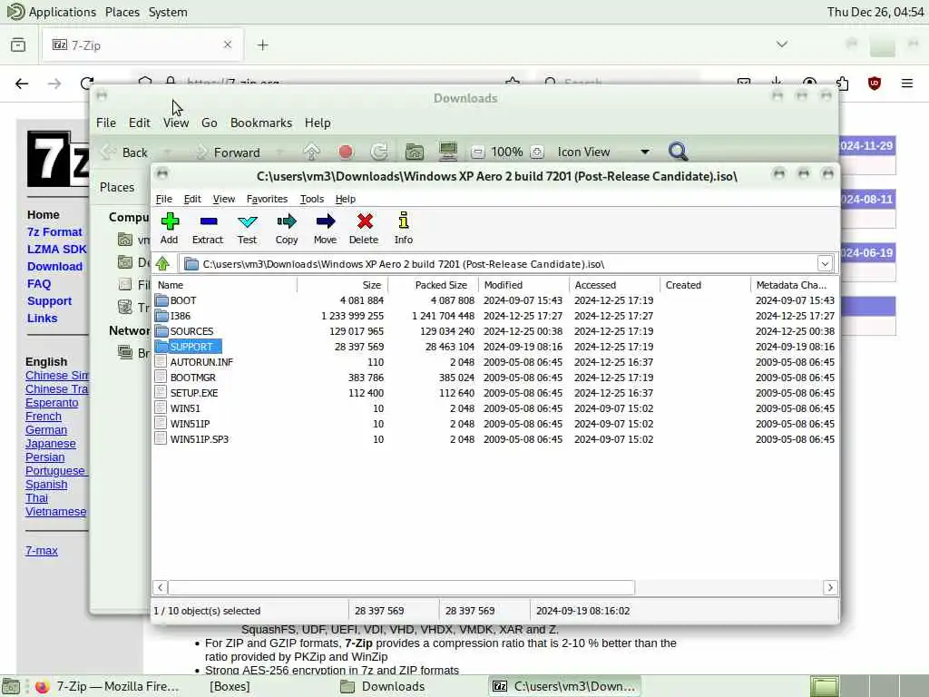Go up one folder with green arrow
The image size is (929, 697).
click(162, 263)
